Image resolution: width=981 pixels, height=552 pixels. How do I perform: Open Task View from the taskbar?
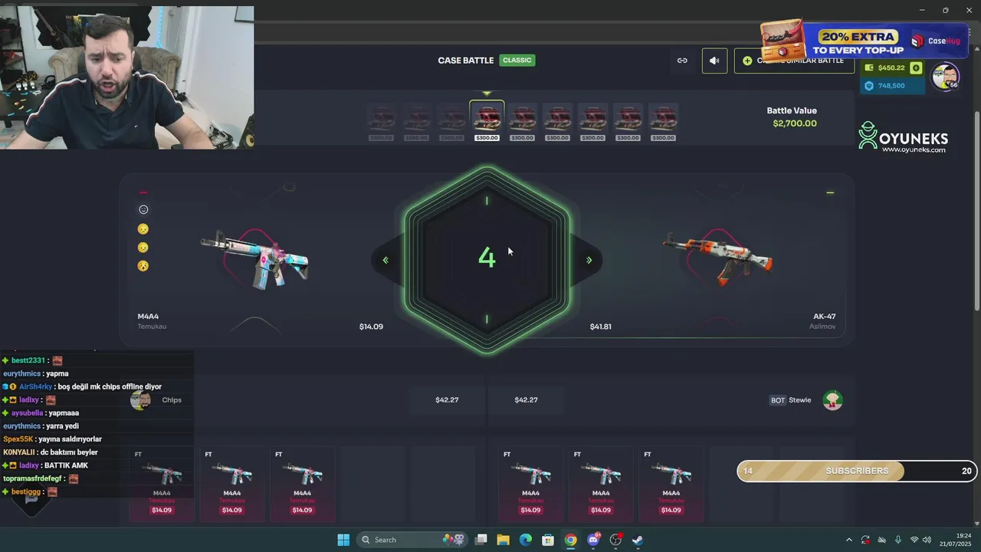click(481, 540)
